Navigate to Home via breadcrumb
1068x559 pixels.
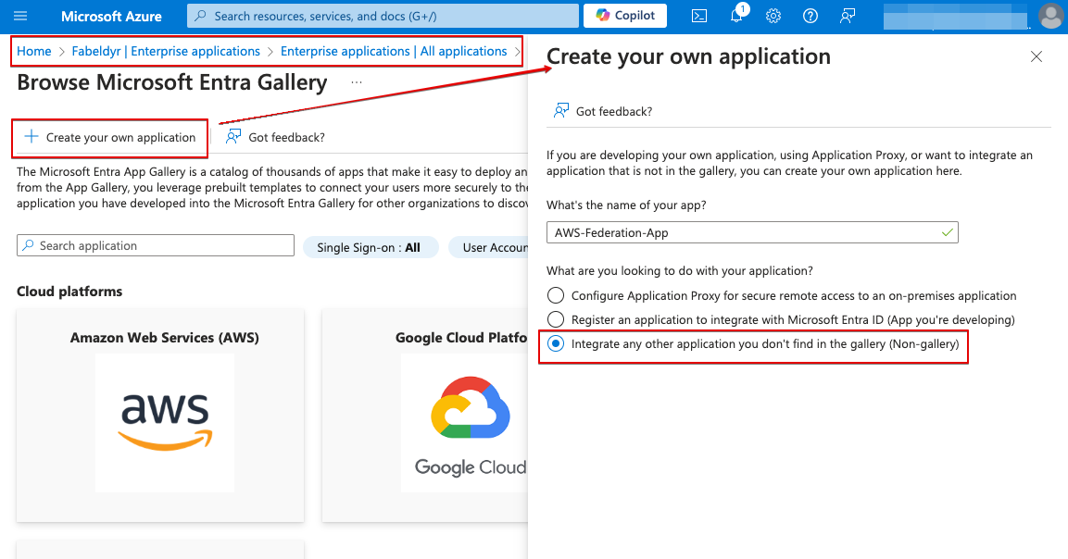click(34, 51)
